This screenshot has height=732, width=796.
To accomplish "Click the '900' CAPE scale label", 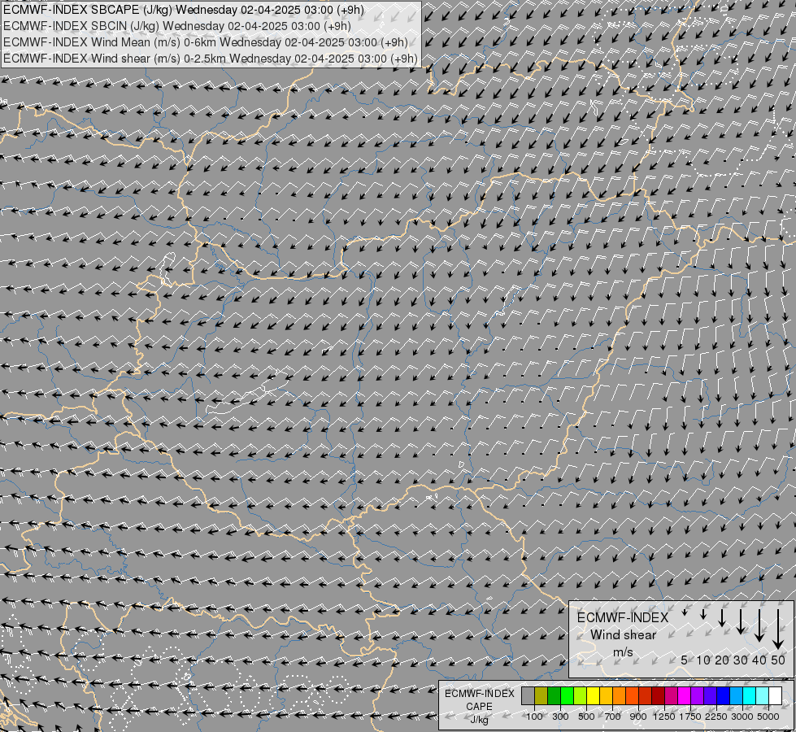I will tap(638, 717).
